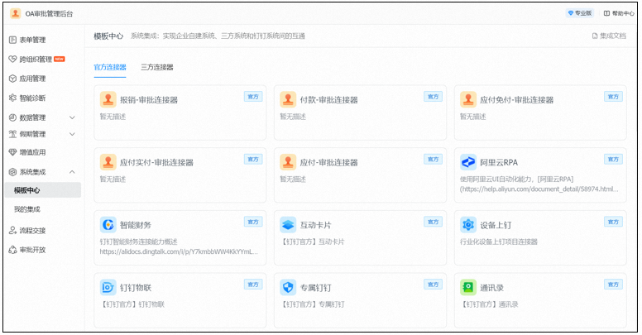Click the alidocs.dingtalk.com URL in 智能财务 description
This screenshot has height=335, width=642.
179,251
